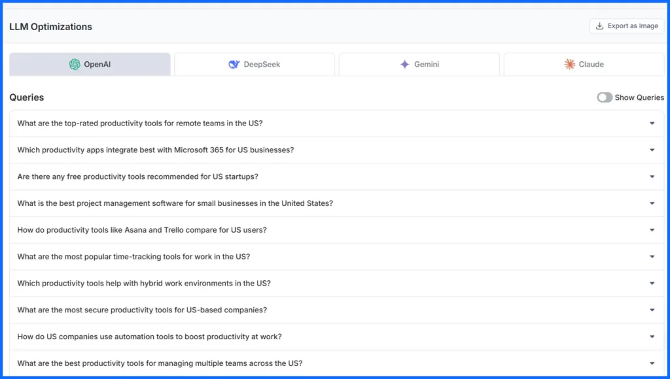Click the Queries section heading

[x=26, y=97]
